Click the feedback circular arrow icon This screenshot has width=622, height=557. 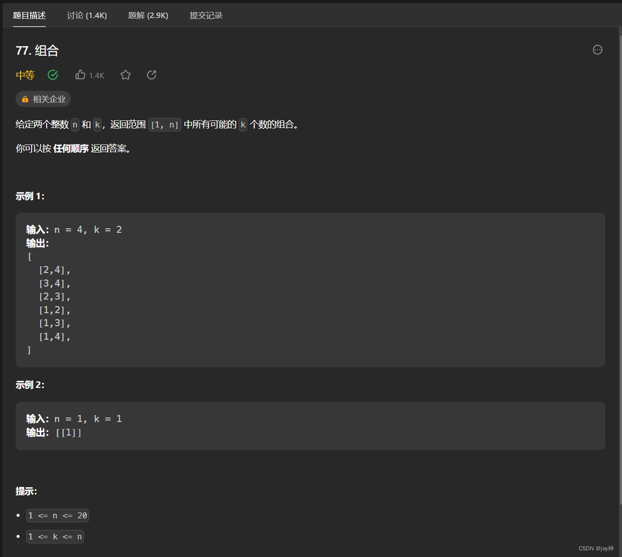[151, 74]
